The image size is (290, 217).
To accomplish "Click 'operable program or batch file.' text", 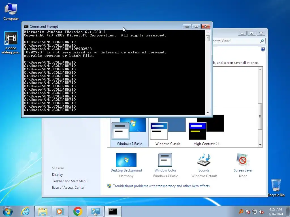I will [x=59, y=56].
